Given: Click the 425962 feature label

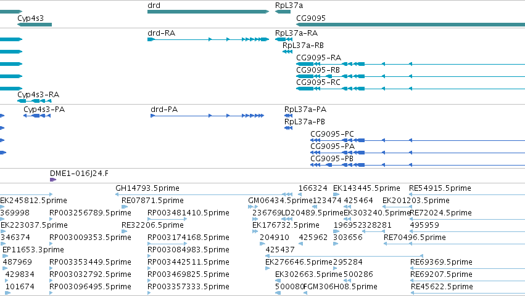Looking at the screenshot, I should (x=313, y=238).
